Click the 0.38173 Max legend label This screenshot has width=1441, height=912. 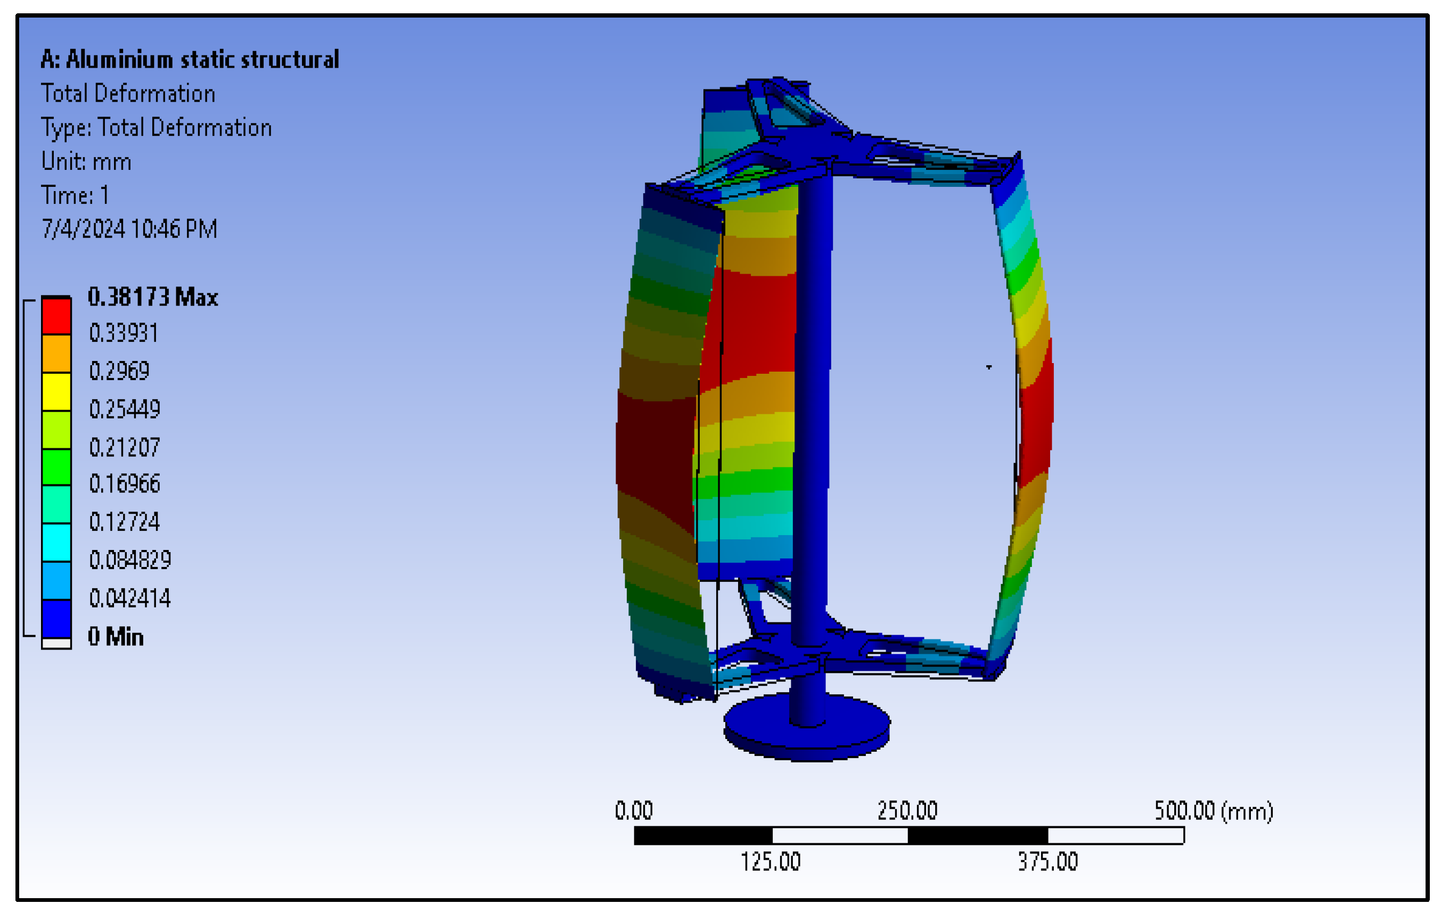(153, 297)
